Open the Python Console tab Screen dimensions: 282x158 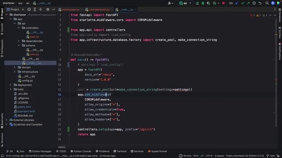(81, 151)
